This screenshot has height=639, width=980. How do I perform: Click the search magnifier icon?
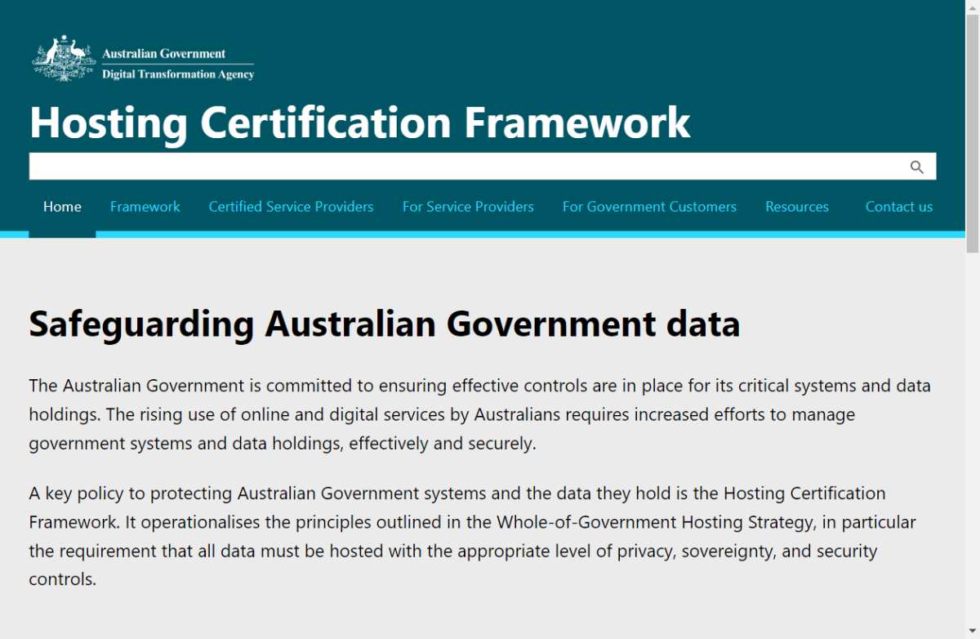pos(916,168)
